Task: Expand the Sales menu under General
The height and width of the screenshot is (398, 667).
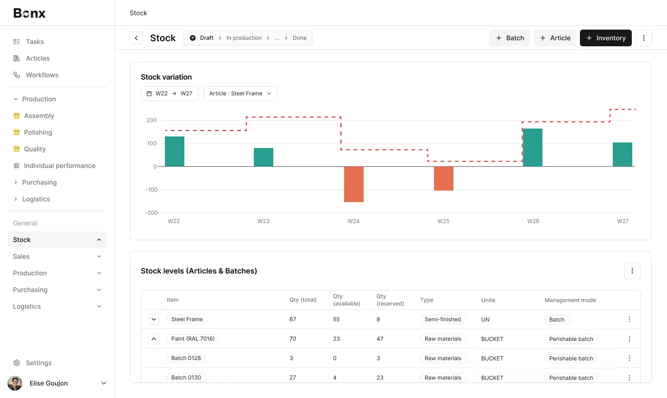Action: (x=57, y=256)
